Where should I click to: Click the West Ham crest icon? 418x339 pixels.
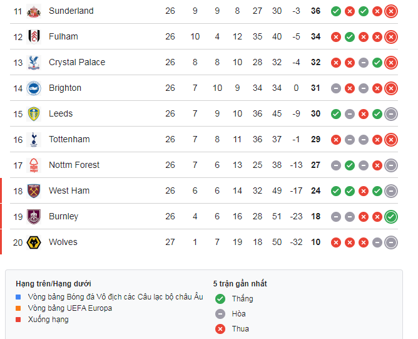34,191
